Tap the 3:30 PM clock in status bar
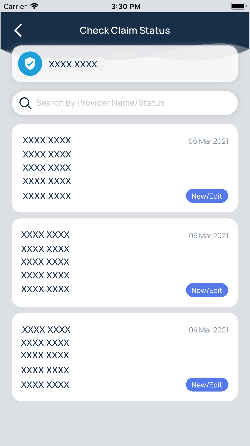The image size is (250, 446). coord(126,6)
